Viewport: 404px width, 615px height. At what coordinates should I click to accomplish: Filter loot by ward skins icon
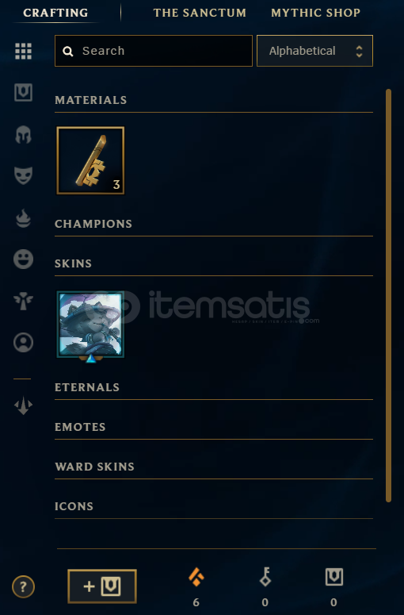point(23,302)
